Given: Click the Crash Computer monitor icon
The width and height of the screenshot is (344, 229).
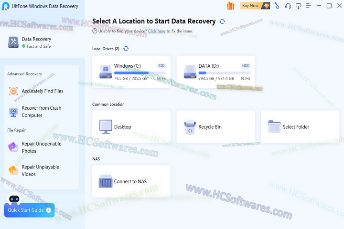Looking at the screenshot, I should click(13, 112).
